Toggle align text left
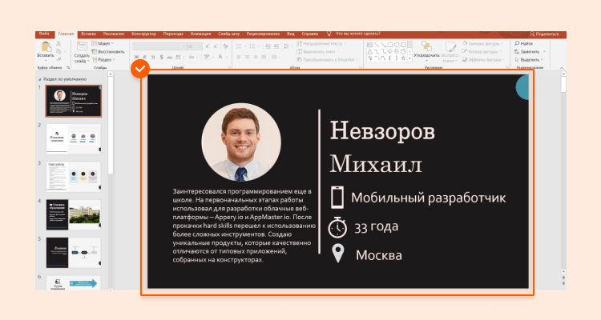Screen dimensions: 601x320 (239, 57)
